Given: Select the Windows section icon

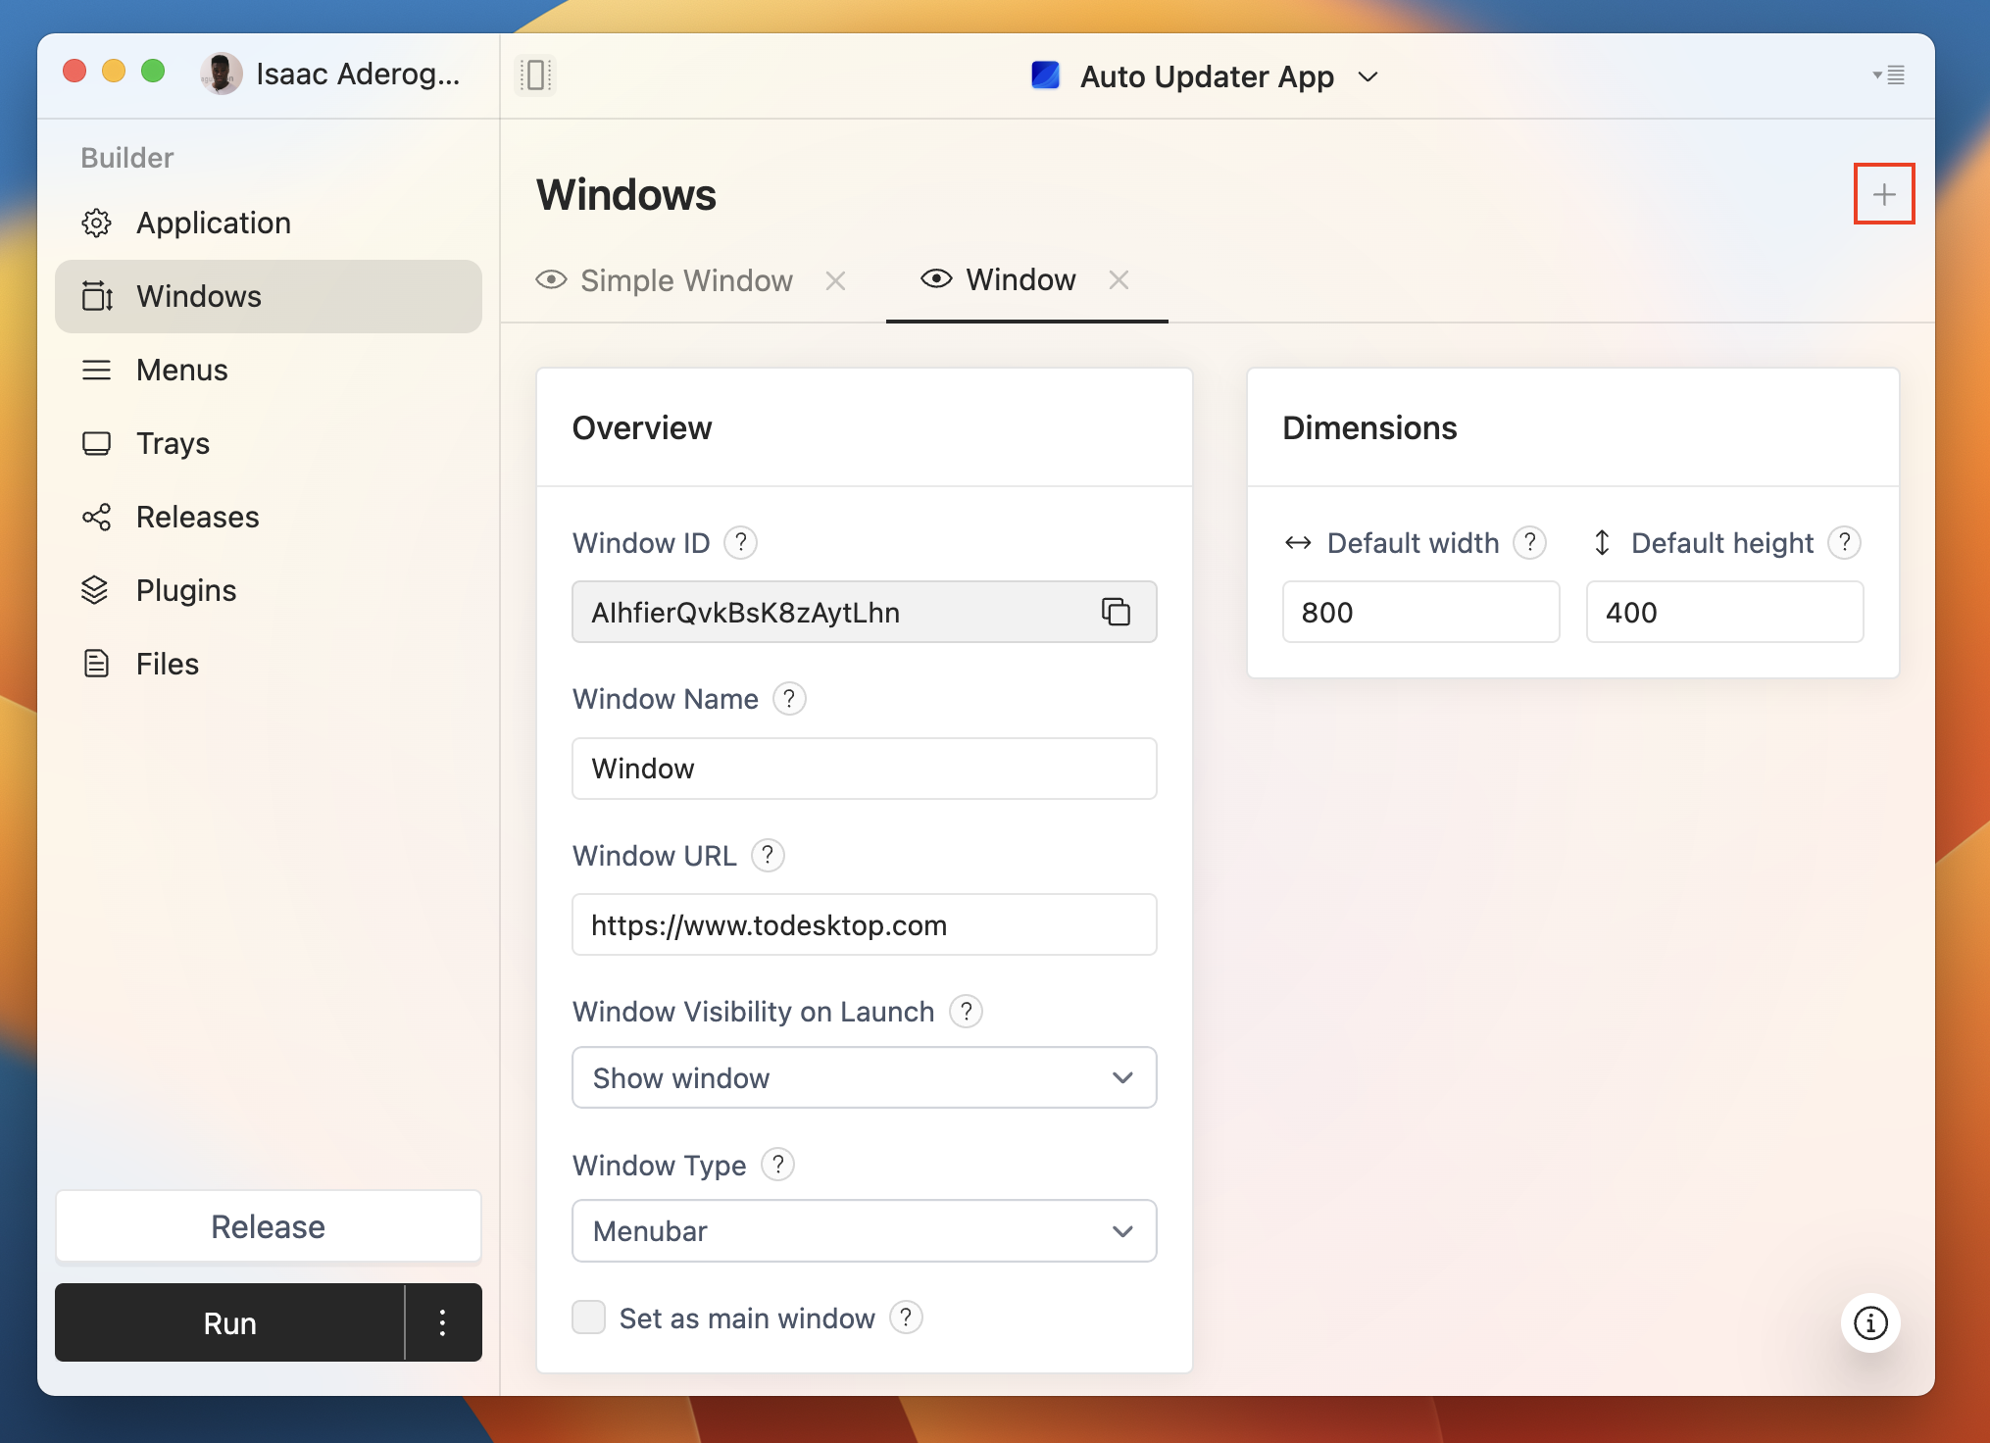Looking at the screenshot, I should pyautogui.click(x=97, y=296).
